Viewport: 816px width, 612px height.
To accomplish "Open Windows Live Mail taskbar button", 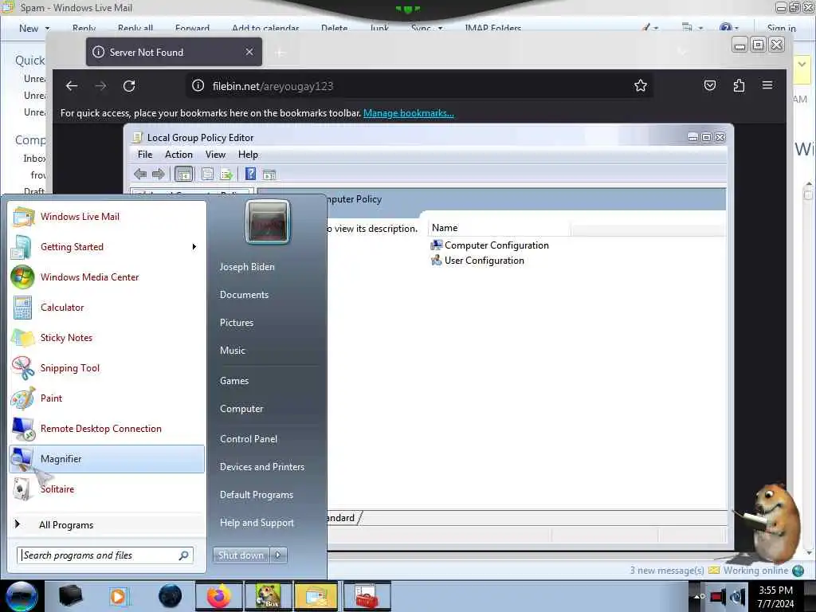I will [x=316, y=596].
